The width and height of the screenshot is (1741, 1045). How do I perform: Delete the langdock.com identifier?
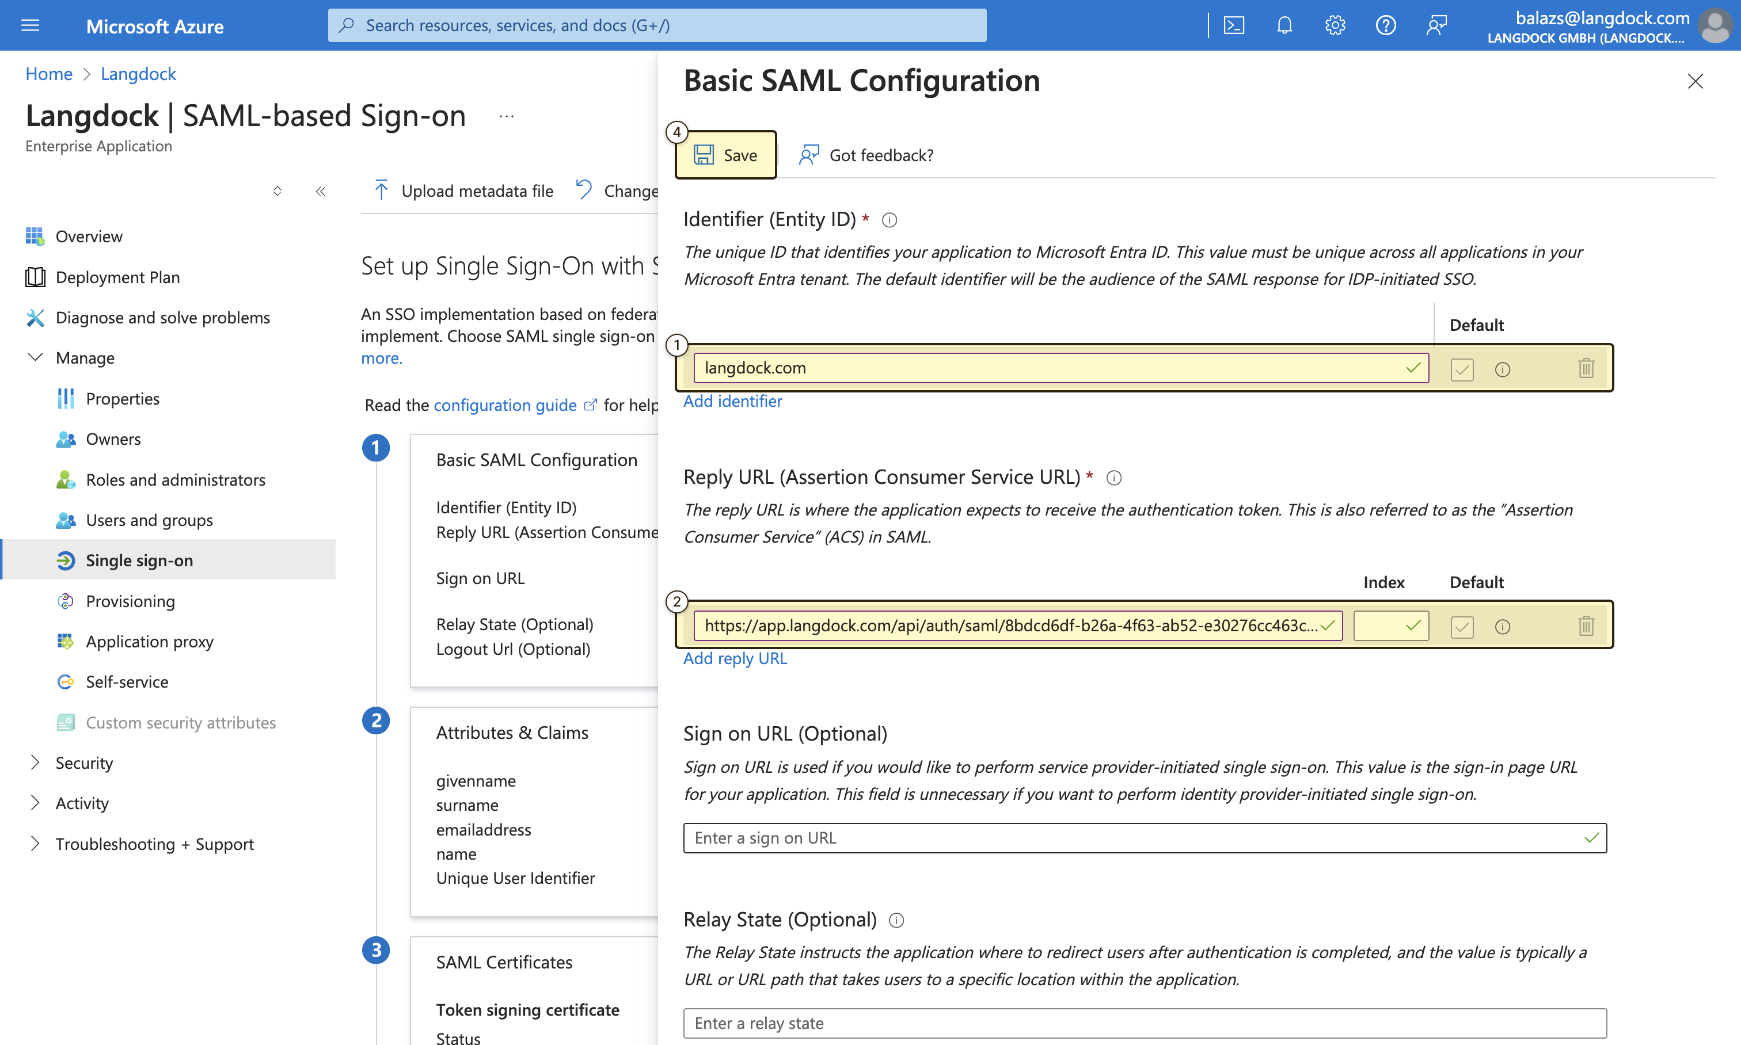[1586, 368]
